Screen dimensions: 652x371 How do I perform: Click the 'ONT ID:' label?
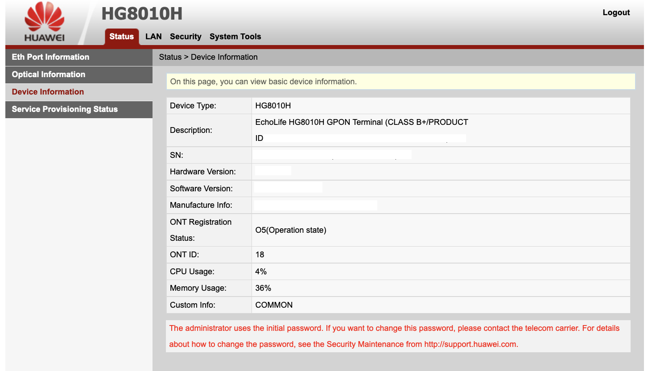(x=185, y=255)
